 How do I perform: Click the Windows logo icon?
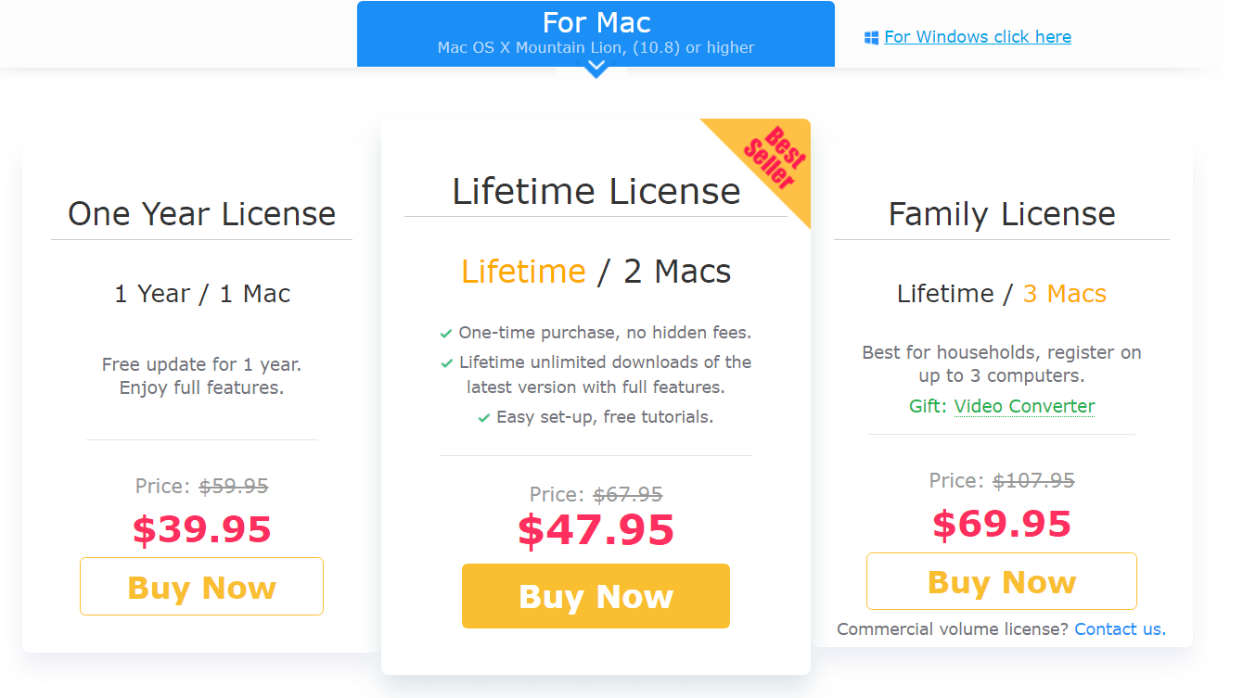[x=871, y=38]
